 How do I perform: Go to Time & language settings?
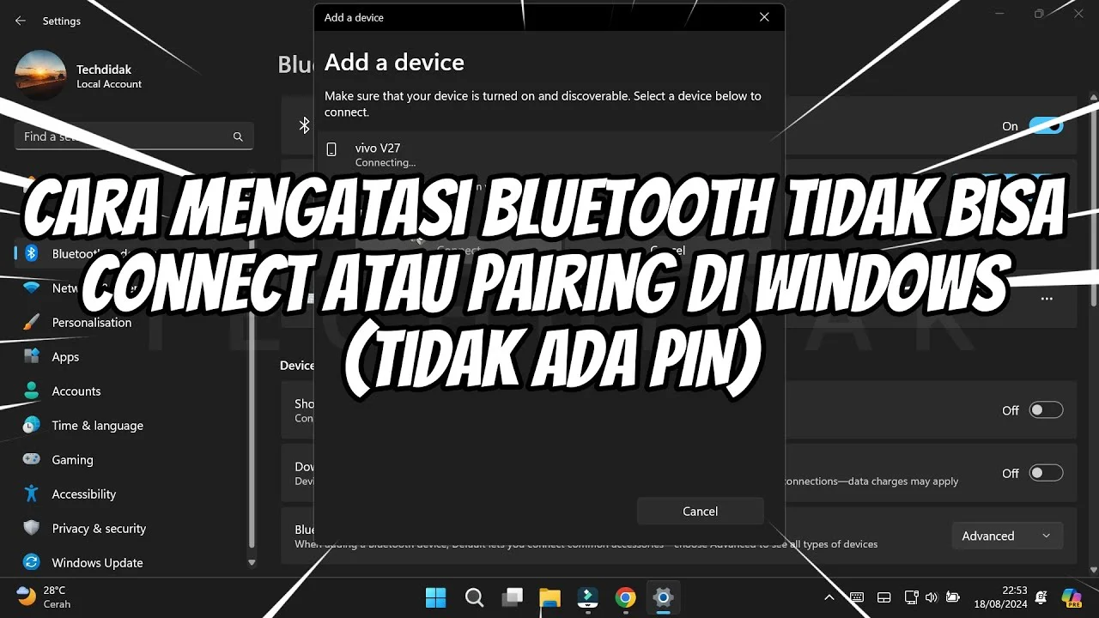point(98,426)
